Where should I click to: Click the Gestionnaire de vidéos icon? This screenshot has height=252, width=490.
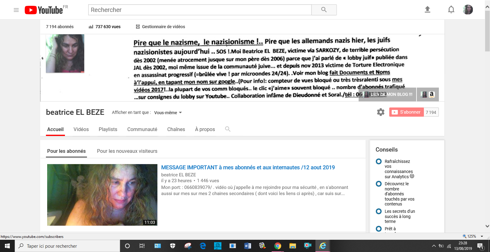(x=138, y=27)
